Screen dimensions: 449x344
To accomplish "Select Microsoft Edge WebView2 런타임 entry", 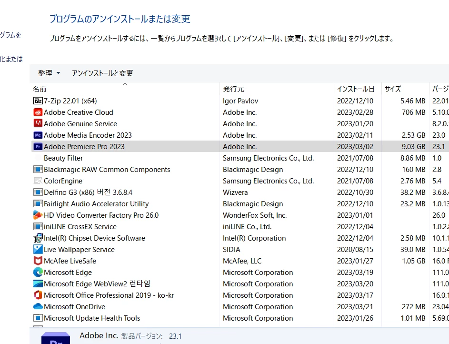I will coord(97,284).
